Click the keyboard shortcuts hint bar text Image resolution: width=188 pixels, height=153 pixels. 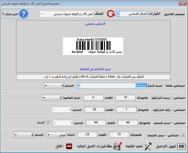coord(94,77)
